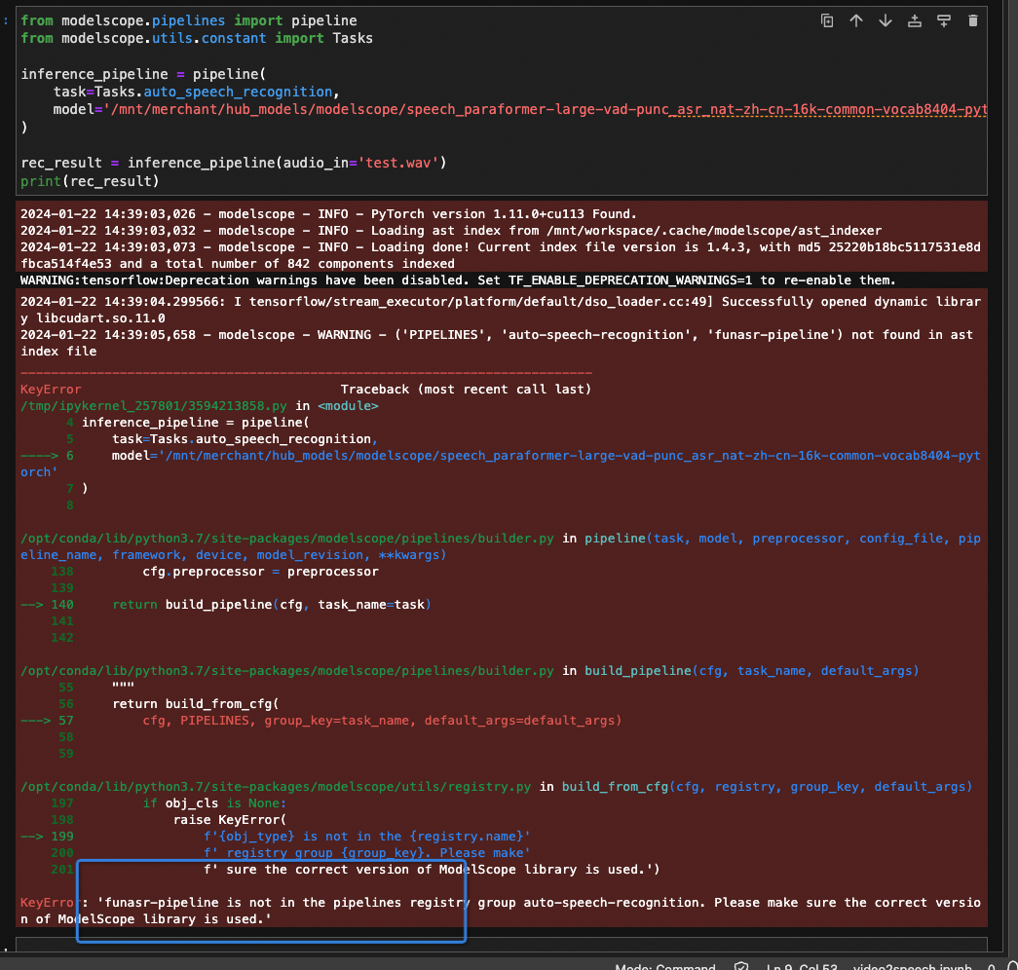
Task: Click the red model path string in code cell
Action: 545,109
